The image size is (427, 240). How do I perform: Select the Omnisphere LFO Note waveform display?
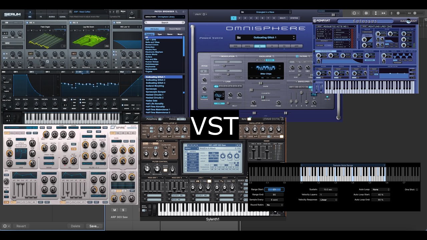pyautogui.click(x=219, y=95)
